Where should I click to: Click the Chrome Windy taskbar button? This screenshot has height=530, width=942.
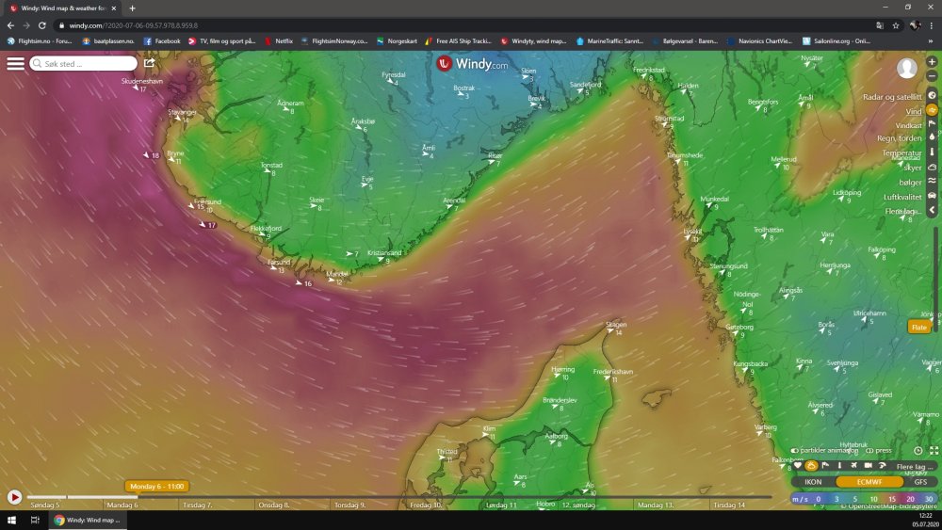tap(88, 520)
